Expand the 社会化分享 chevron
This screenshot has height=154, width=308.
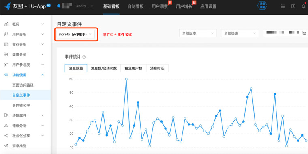[43, 136]
